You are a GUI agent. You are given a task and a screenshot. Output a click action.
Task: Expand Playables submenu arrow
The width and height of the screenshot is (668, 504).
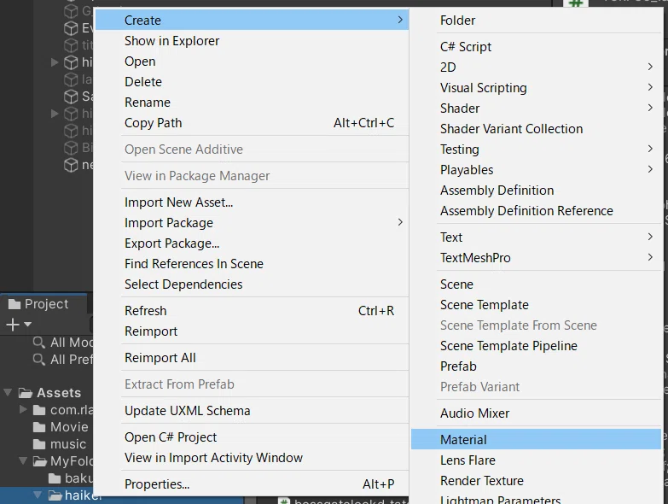click(x=650, y=169)
